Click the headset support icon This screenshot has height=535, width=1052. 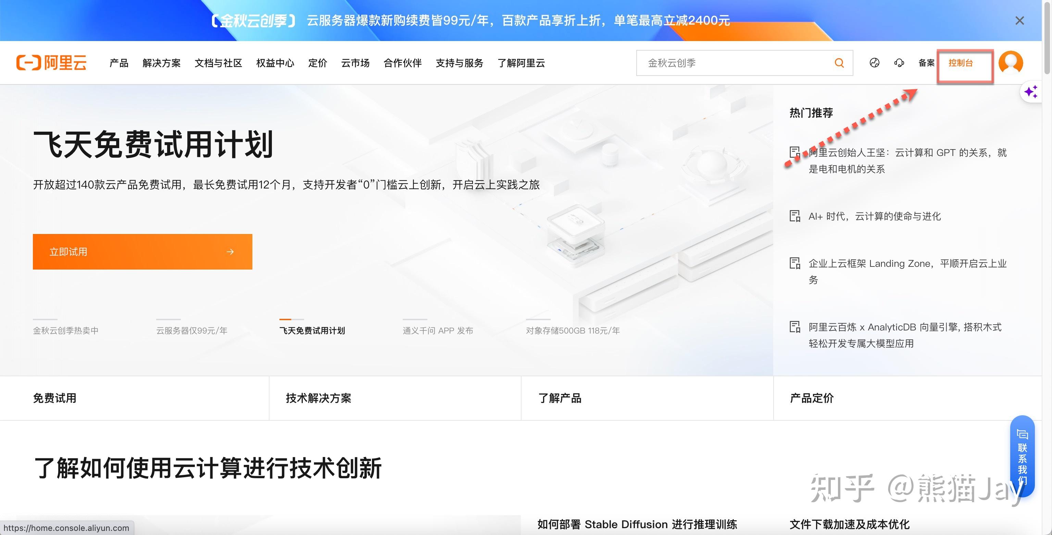[899, 63]
